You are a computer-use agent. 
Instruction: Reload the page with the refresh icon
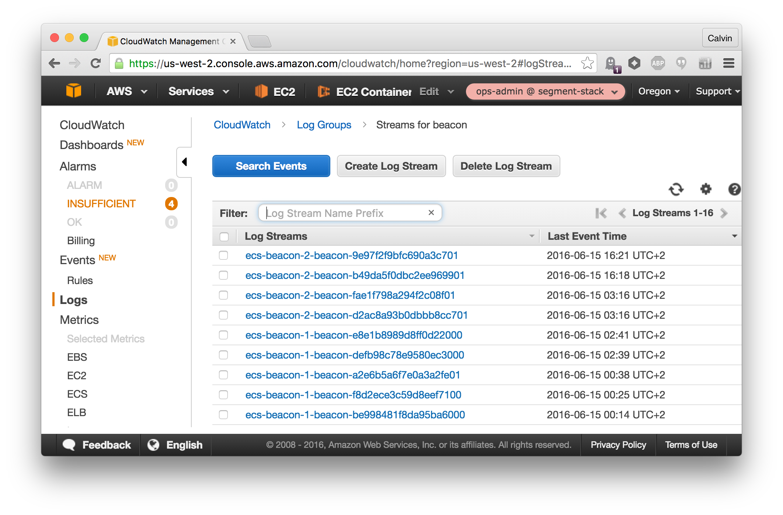96,63
